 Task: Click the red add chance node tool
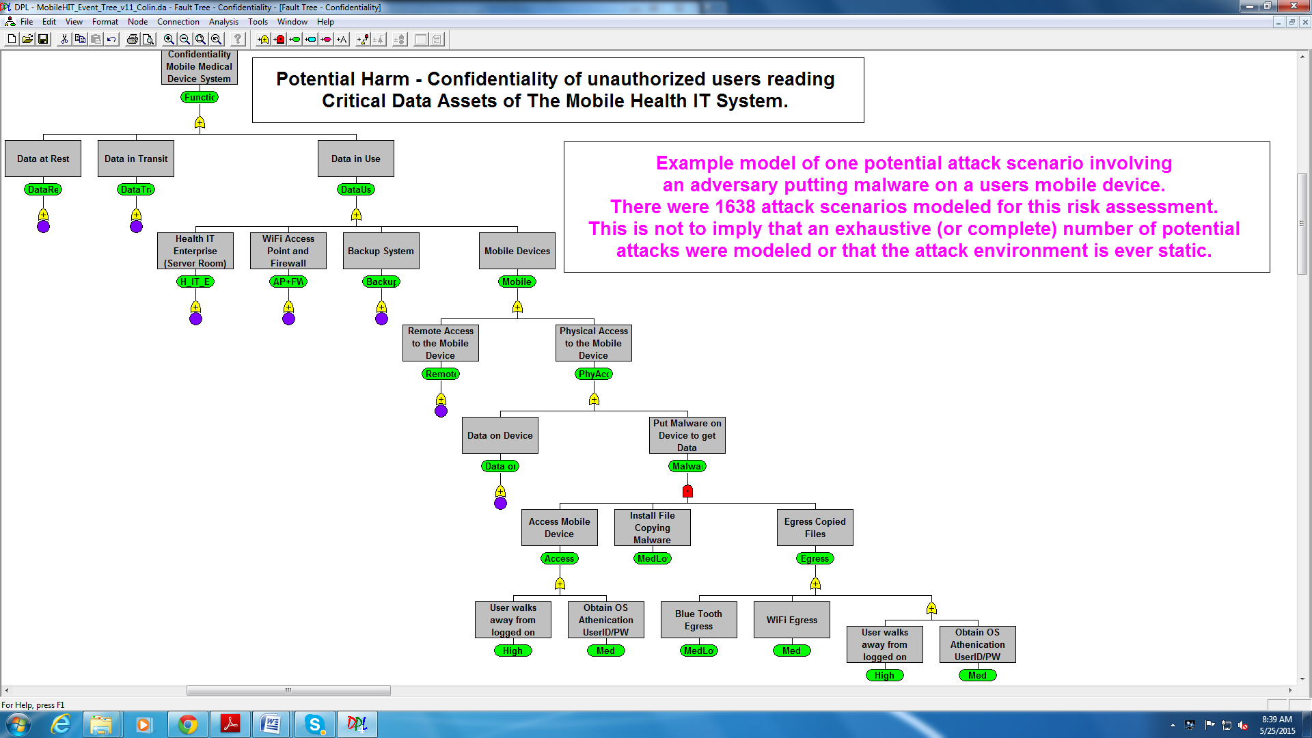[x=279, y=40]
